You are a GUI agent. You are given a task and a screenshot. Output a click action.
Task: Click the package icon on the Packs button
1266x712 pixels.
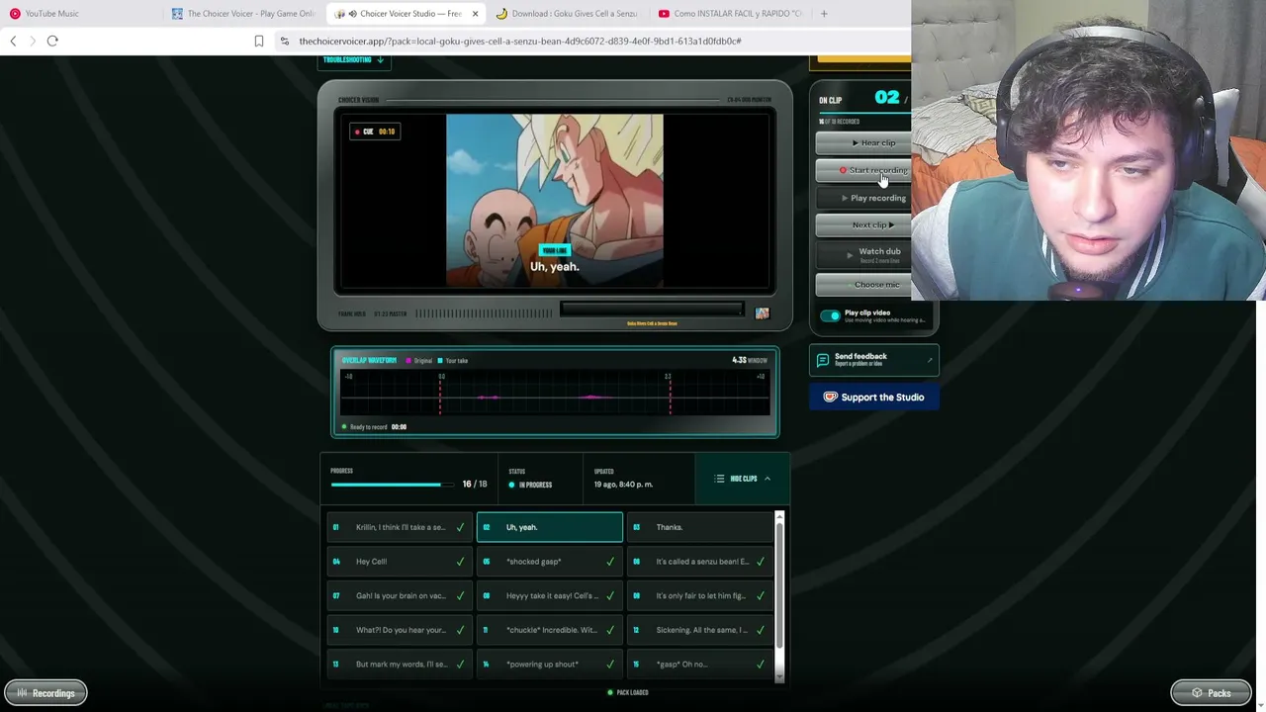[1197, 693]
